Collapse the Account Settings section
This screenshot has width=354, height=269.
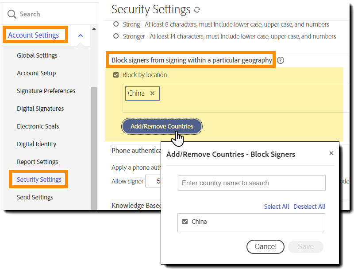pyautogui.click(x=80, y=35)
